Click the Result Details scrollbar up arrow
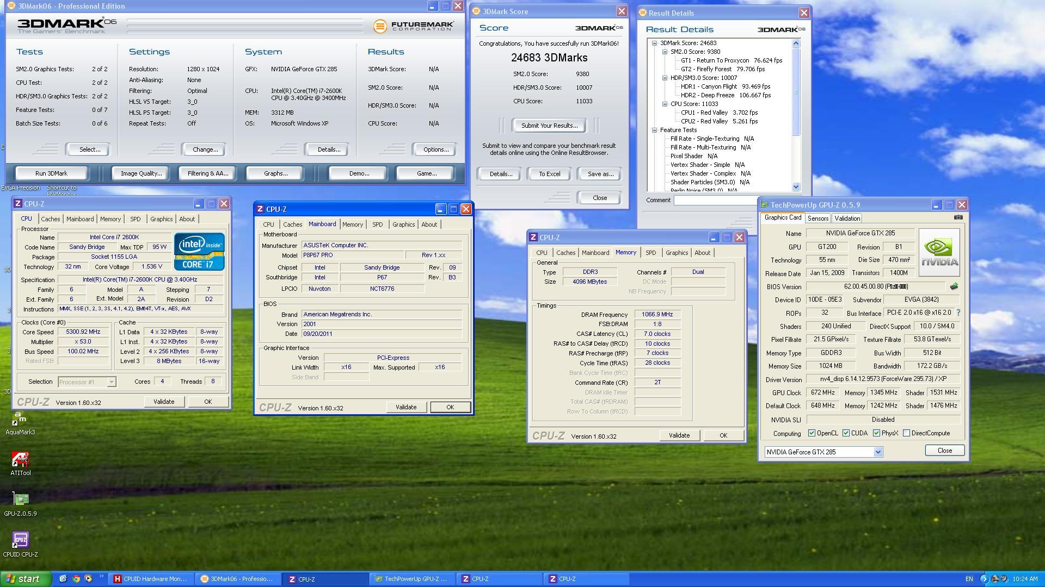This screenshot has height=587, width=1045. tap(796, 43)
